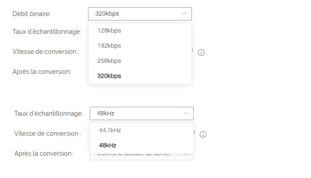Click the Taux d'échantillonnage label beside 48kHz box
This screenshot has width=311, height=178.
pos(48,113)
